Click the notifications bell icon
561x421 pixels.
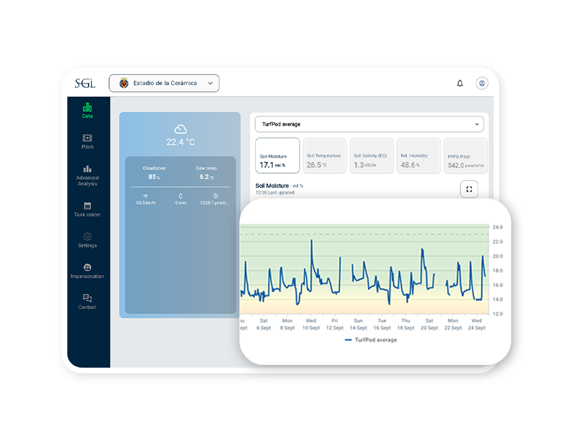(x=460, y=83)
